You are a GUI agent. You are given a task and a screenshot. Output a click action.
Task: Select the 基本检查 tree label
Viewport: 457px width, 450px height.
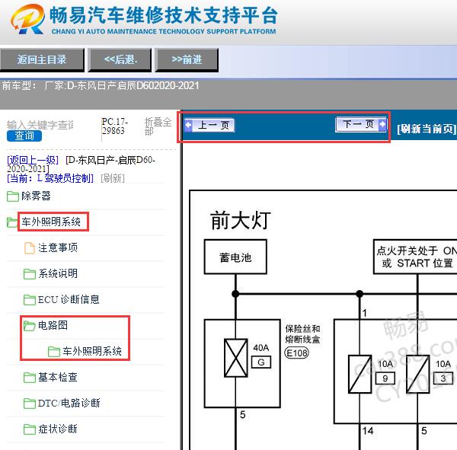[x=58, y=377]
